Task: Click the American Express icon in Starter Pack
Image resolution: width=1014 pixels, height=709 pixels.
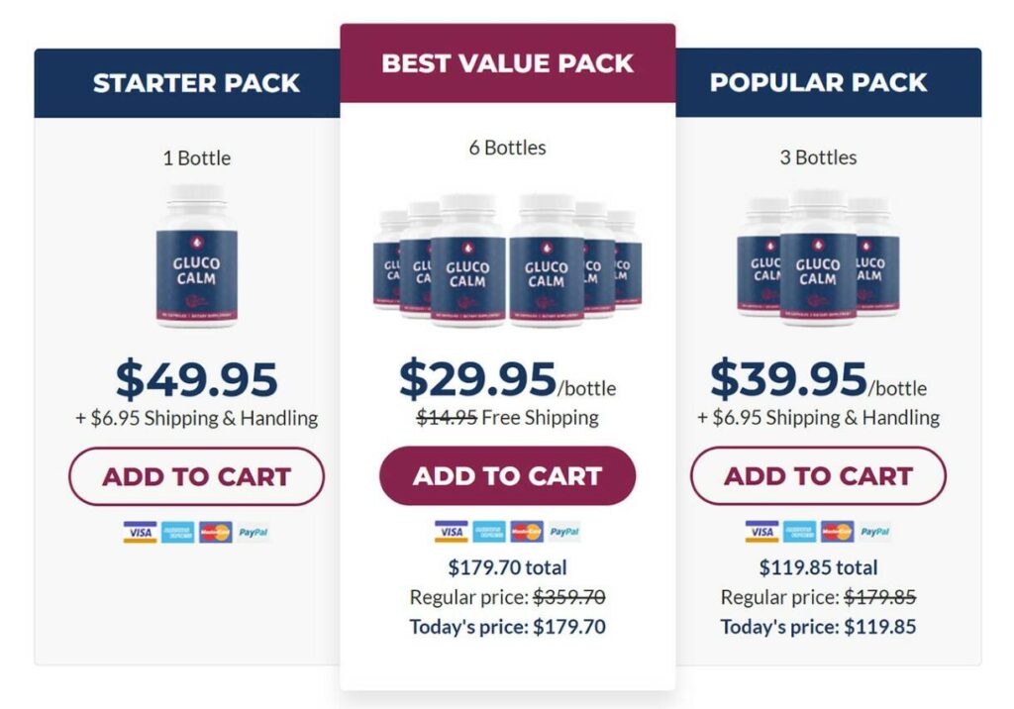Action: point(178,532)
